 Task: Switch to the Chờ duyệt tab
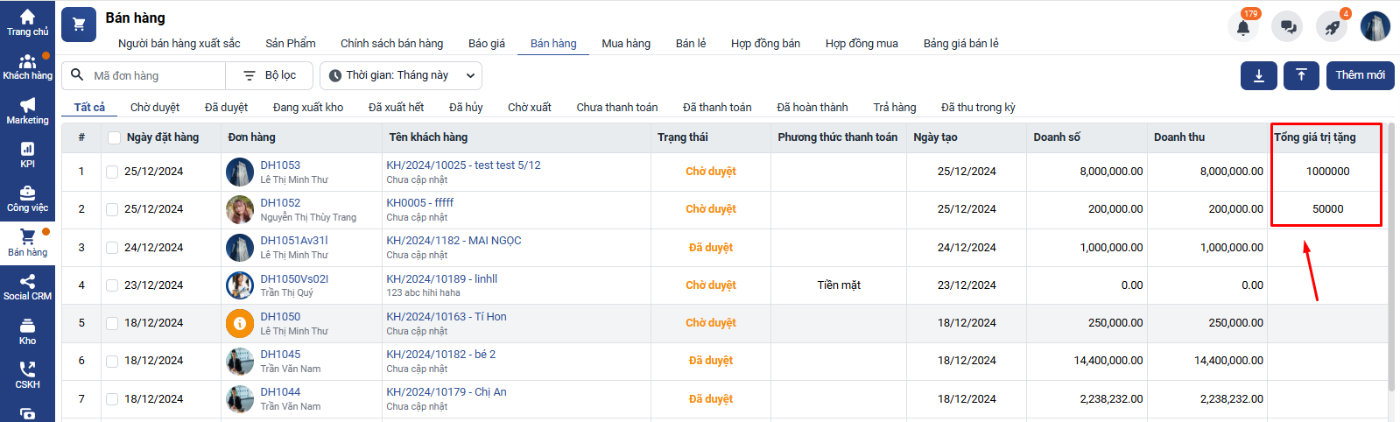155,108
